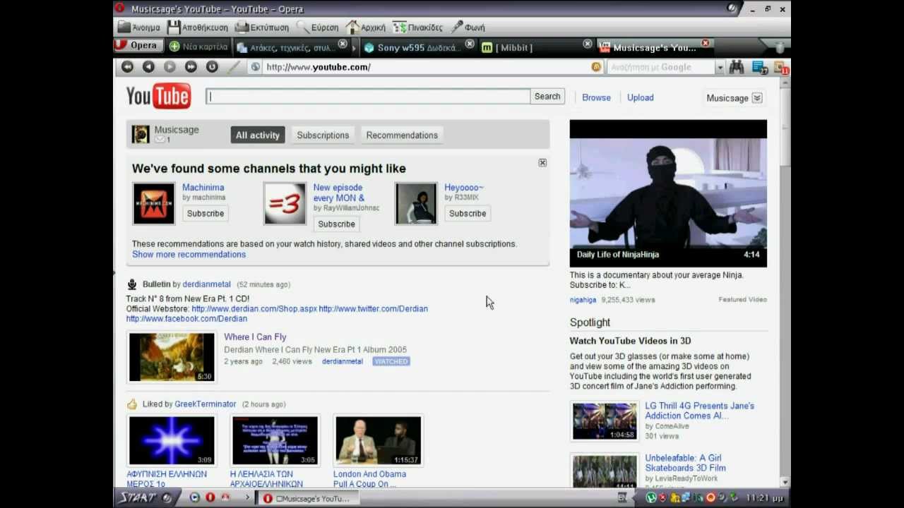
Task: Click Show more recommendations link
Action: [x=189, y=255]
